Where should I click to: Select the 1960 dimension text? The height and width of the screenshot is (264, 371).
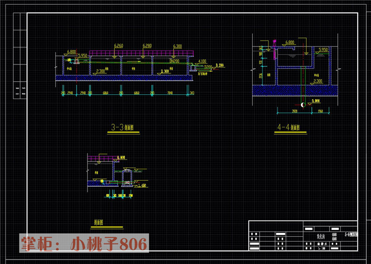(x=320, y=111)
